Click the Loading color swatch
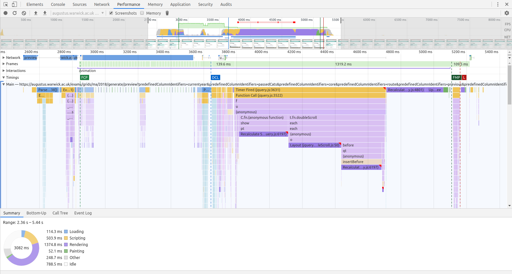The width and height of the screenshot is (512, 274). (66, 232)
